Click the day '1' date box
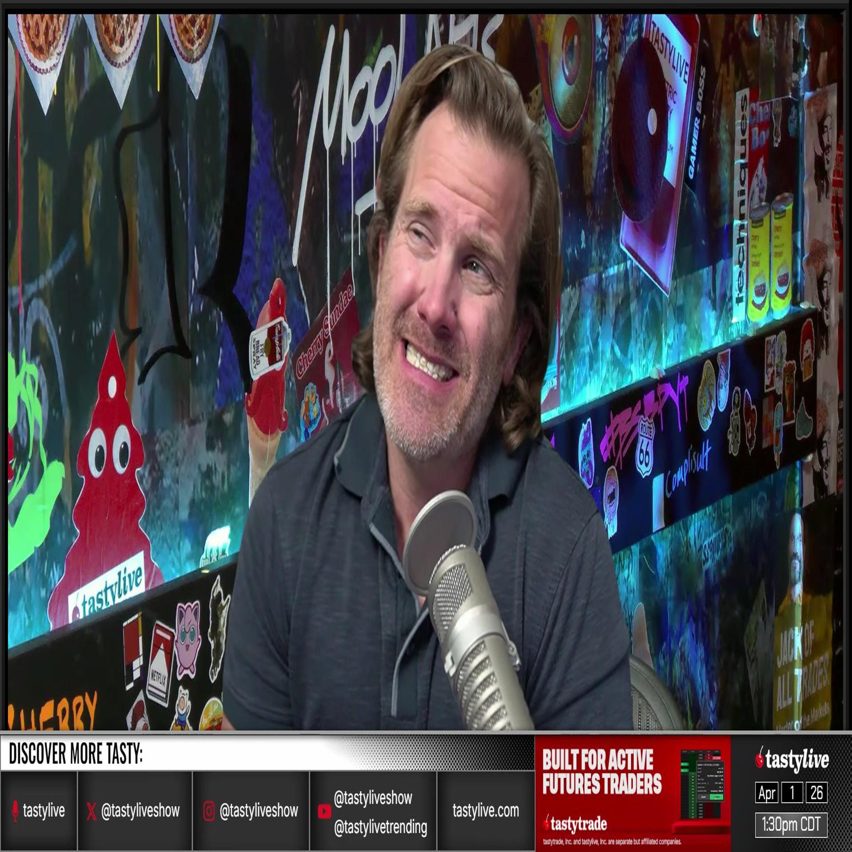The height and width of the screenshot is (852, 852). click(792, 793)
